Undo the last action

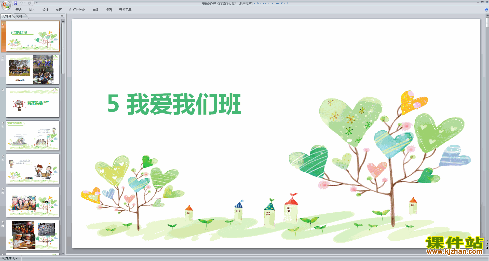click(21, 3)
